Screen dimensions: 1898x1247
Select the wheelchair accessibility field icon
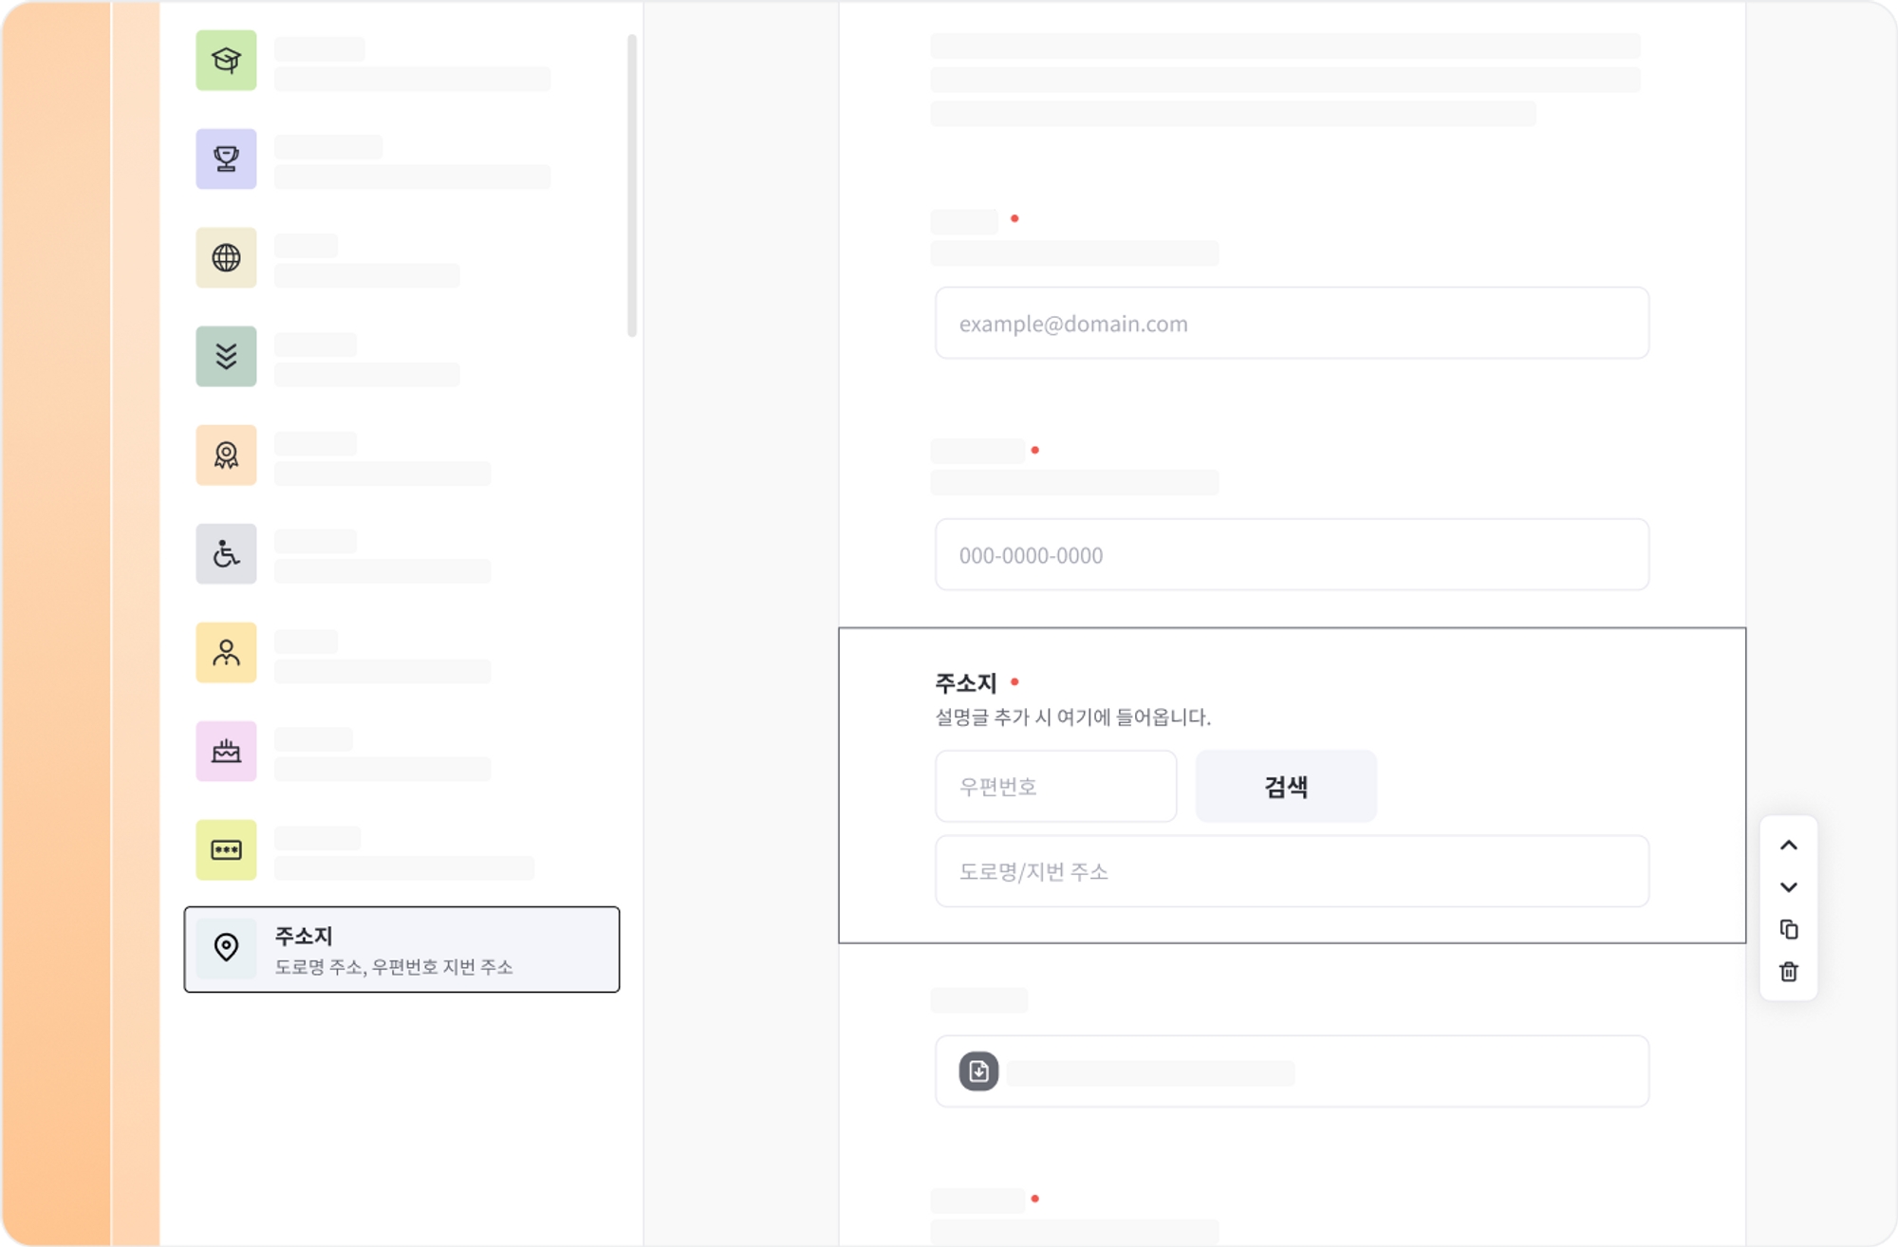pyautogui.click(x=226, y=554)
